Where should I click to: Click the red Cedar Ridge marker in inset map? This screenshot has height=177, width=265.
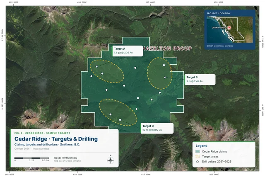pyautogui.click(x=229, y=28)
